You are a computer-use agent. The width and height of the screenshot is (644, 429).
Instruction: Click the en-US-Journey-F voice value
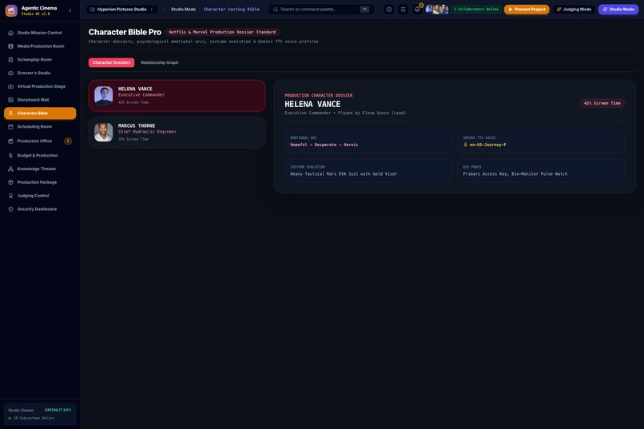click(487, 145)
